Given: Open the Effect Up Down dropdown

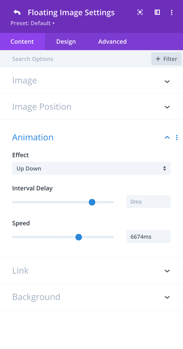Looking at the screenshot, I should [91, 169].
